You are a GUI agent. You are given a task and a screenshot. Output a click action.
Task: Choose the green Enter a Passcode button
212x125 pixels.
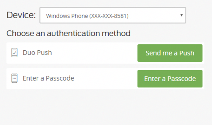(170, 79)
